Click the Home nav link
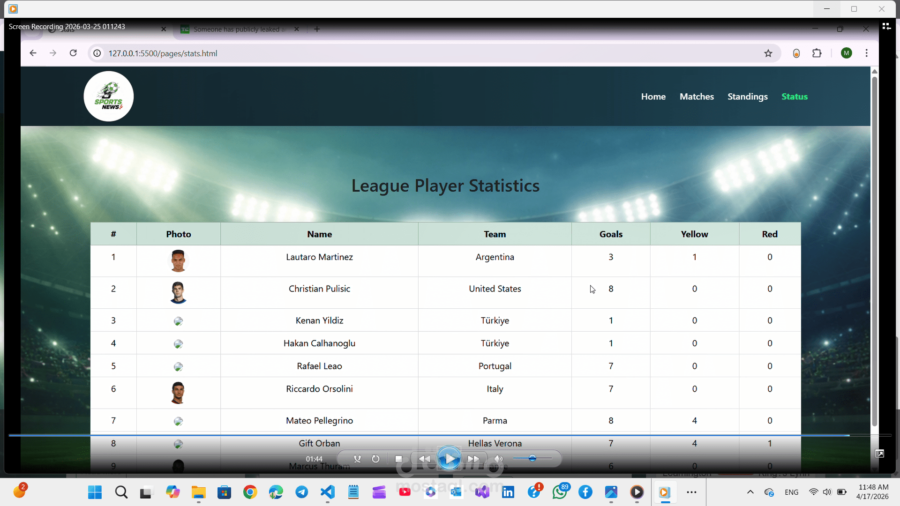The height and width of the screenshot is (506, 900). tap(653, 97)
